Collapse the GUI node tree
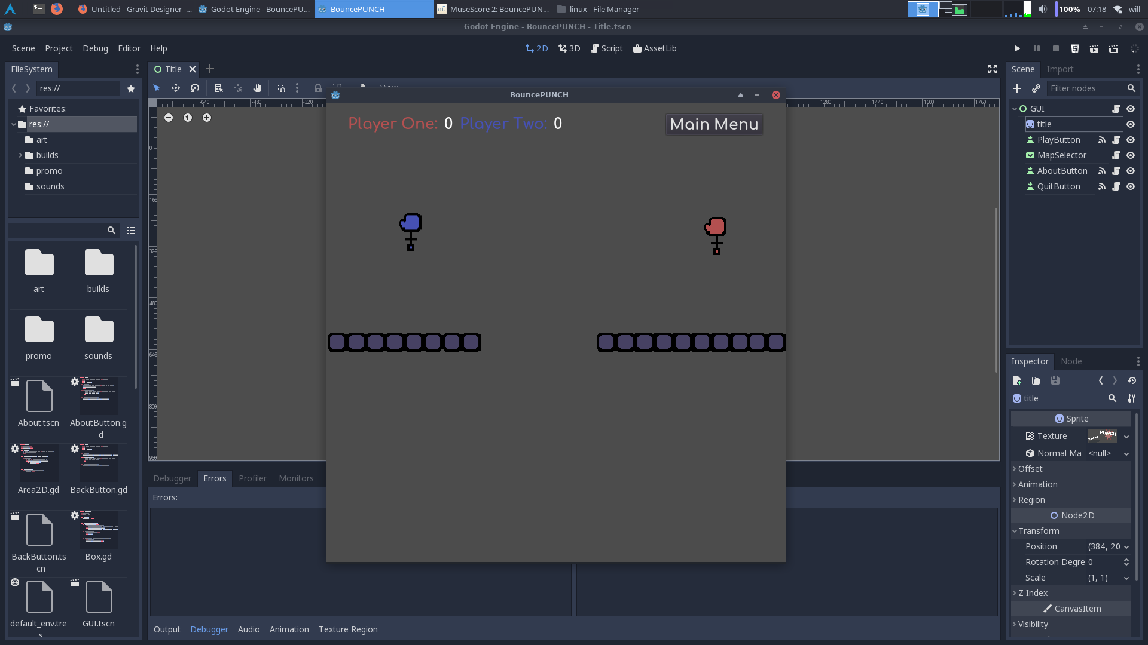The image size is (1148, 645). [1015, 109]
